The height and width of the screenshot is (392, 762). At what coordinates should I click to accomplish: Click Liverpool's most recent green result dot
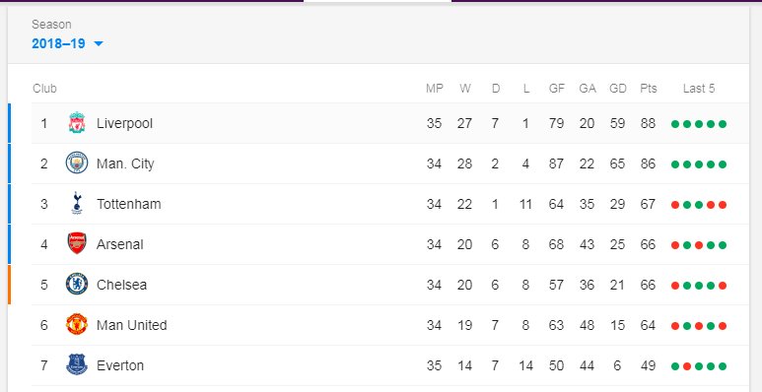click(723, 124)
